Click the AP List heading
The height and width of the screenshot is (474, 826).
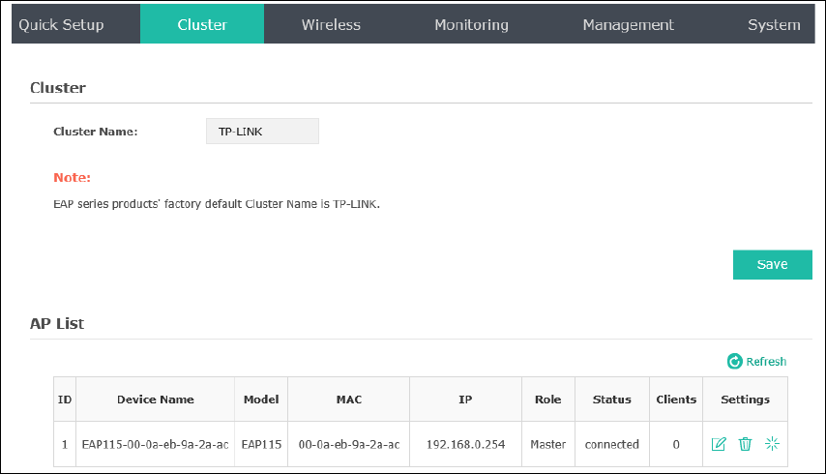57,323
